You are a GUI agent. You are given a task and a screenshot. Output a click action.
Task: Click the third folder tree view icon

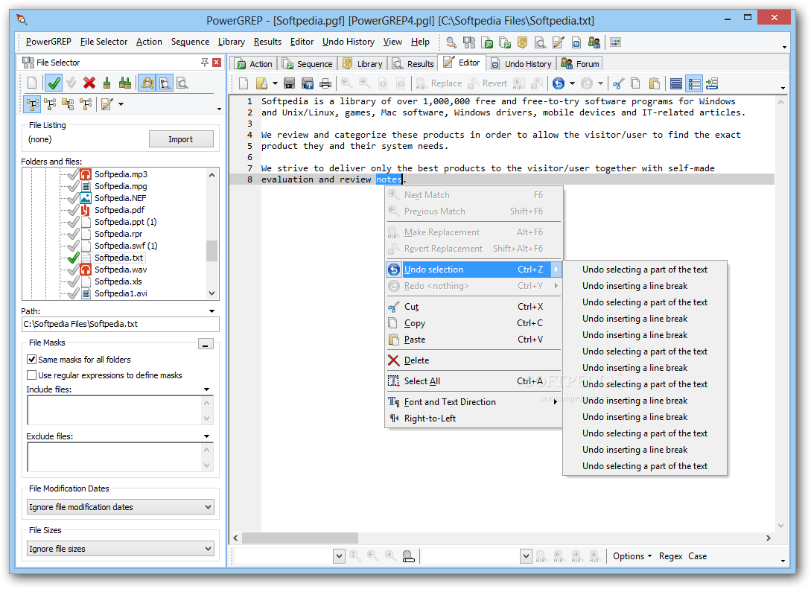(68, 104)
